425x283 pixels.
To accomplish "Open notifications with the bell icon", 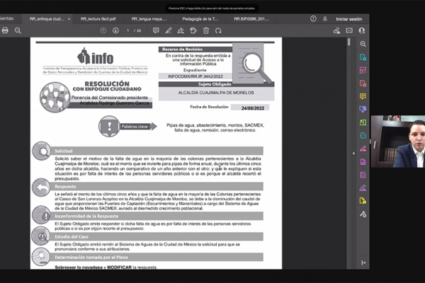I will 325,18.
